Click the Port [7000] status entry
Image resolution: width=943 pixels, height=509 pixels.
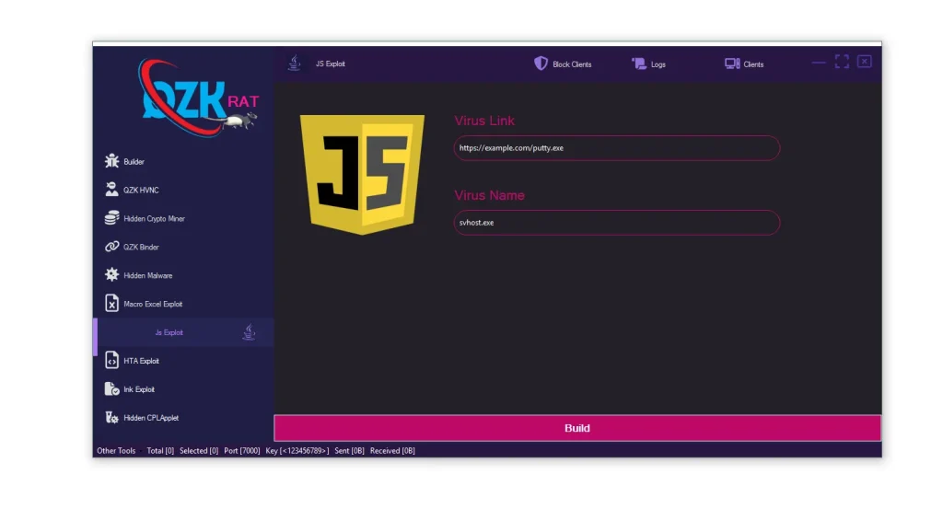[242, 451]
